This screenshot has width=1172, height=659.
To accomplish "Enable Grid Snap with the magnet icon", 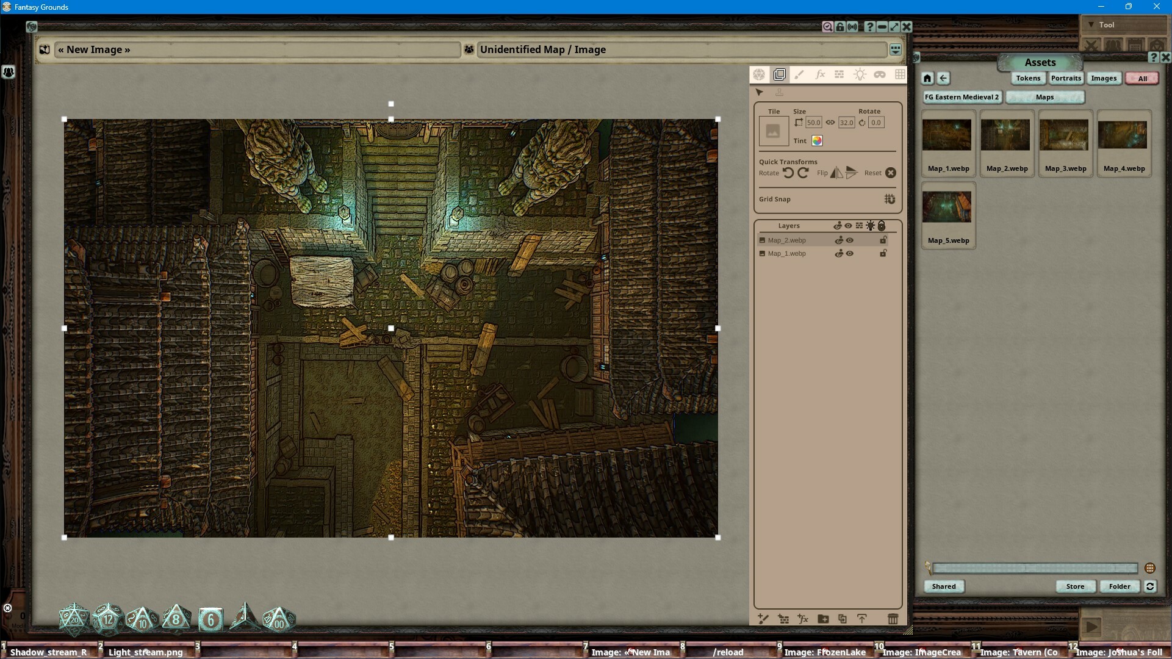I will tap(890, 199).
